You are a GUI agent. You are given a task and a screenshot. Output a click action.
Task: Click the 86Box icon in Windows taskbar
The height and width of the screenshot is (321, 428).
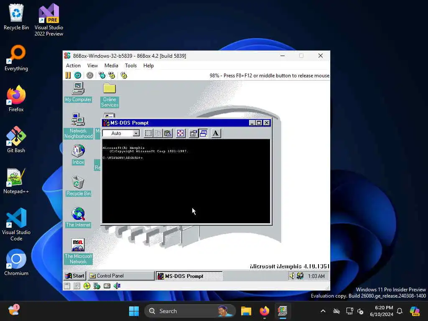point(283,311)
